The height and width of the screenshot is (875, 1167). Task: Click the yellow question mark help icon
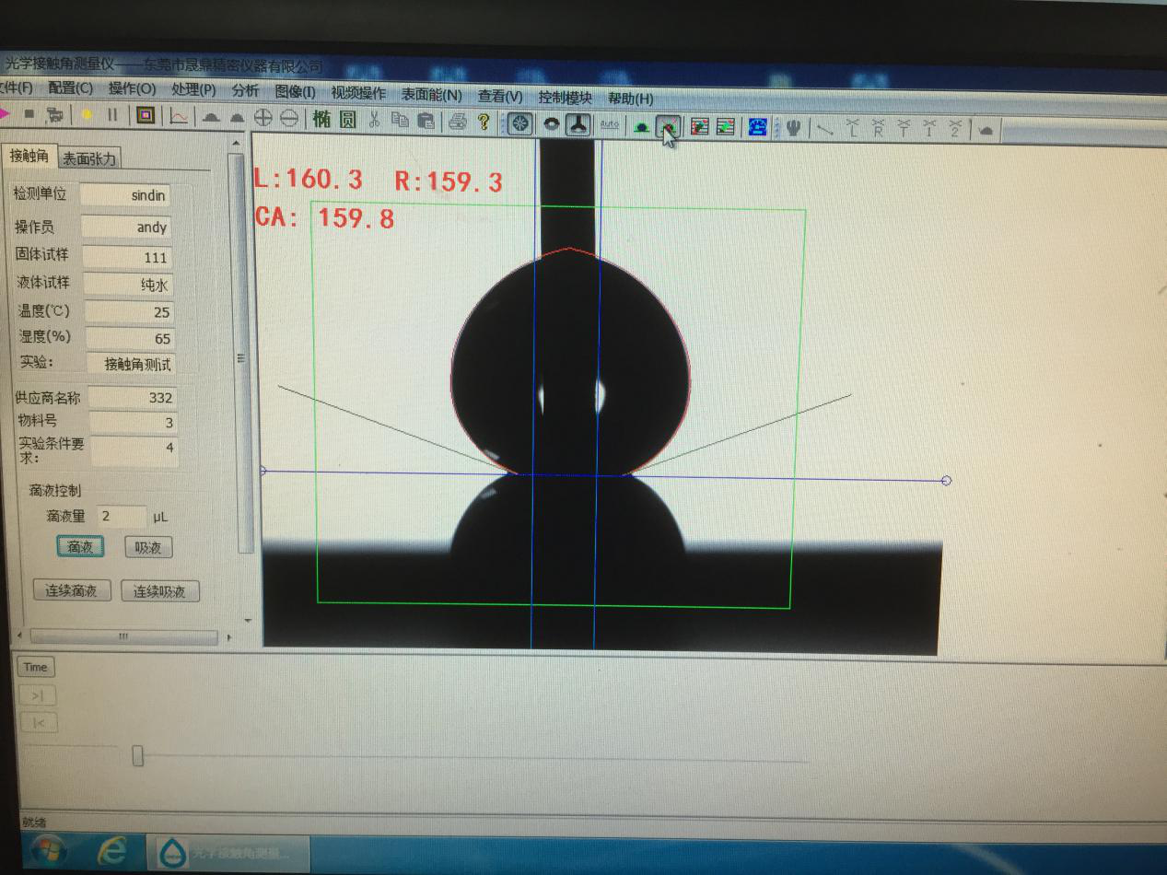(x=483, y=122)
